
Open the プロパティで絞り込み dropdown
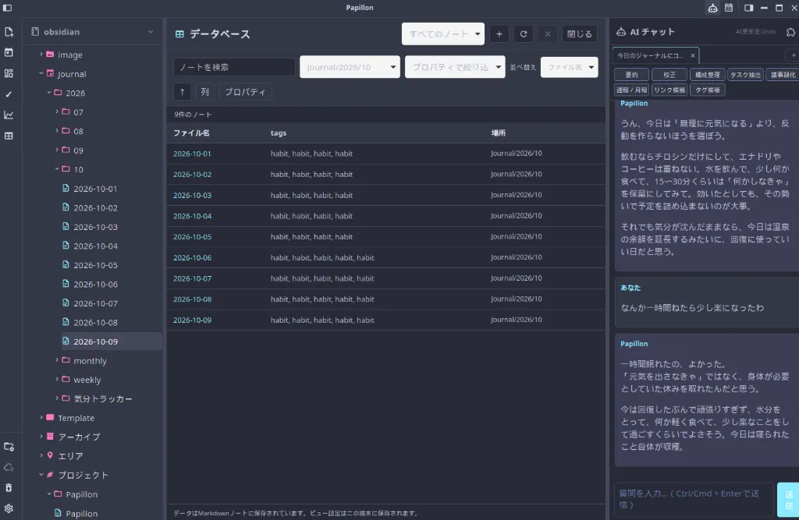(x=455, y=67)
